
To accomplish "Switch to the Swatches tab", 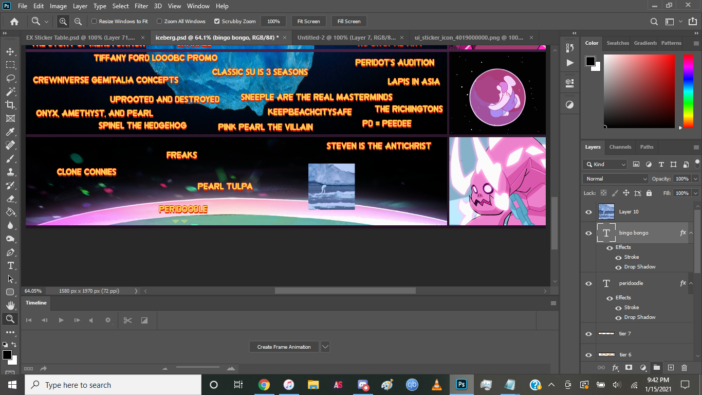I will [617, 43].
